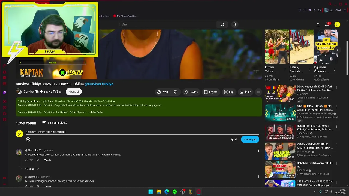Open Dünya Kupası İçin Kritik Zafer video
The width and height of the screenshot is (349, 196).
(x=280, y=93)
